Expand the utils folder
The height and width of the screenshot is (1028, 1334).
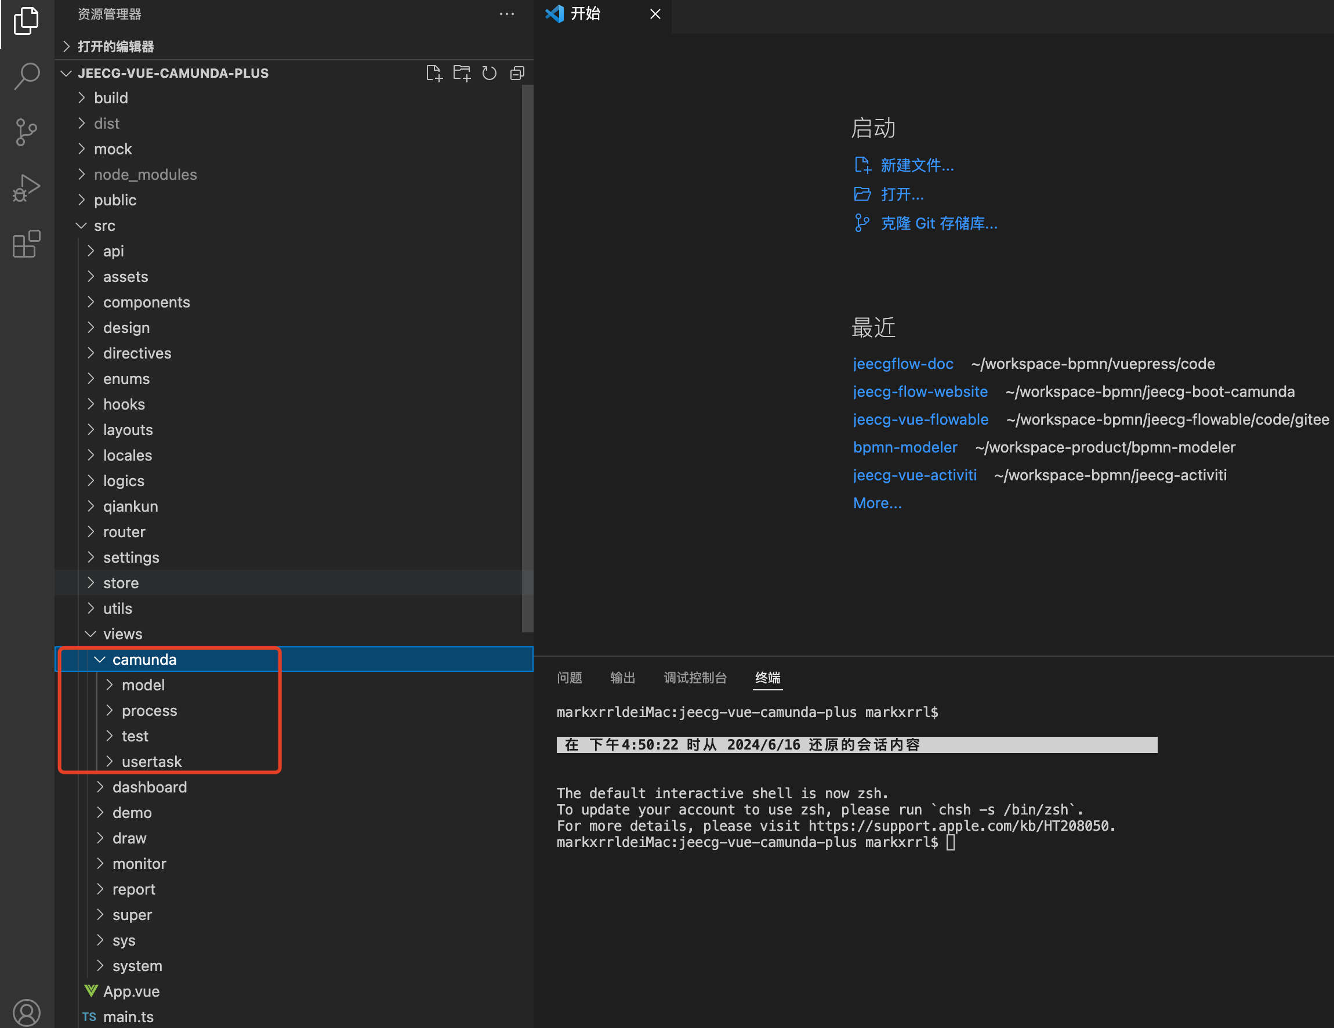coord(294,609)
